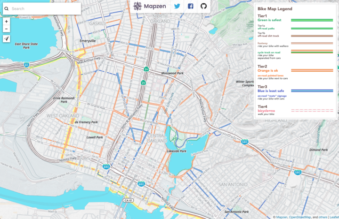Zoom in with the plus button
Image resolution: width=339 pixels, height=219 pixels.
6,21
